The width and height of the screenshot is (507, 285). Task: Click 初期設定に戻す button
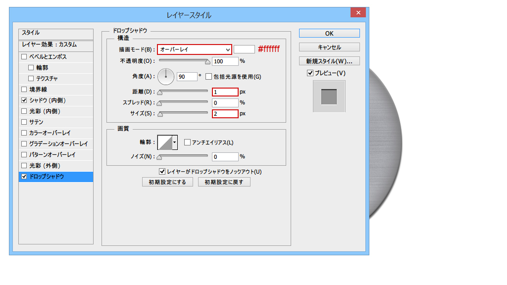(x=224, y=182)
